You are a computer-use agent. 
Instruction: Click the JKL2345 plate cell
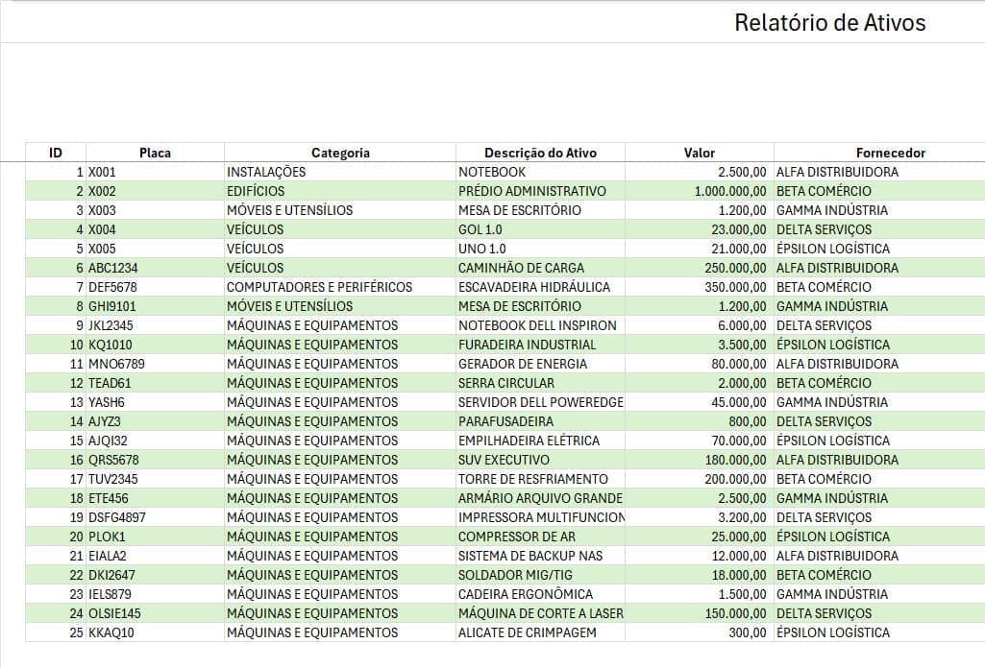pos(155,325)
